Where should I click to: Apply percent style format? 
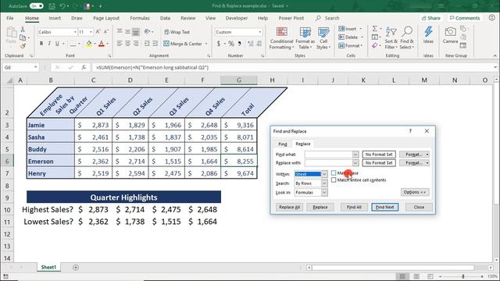click(x=231, y=44)
